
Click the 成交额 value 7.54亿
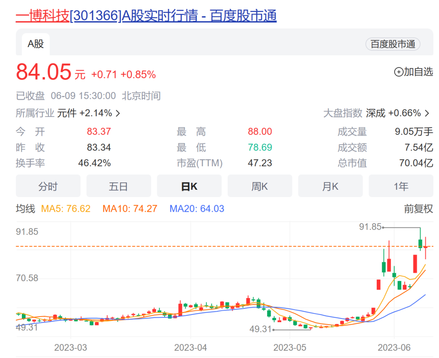point(419,148)
